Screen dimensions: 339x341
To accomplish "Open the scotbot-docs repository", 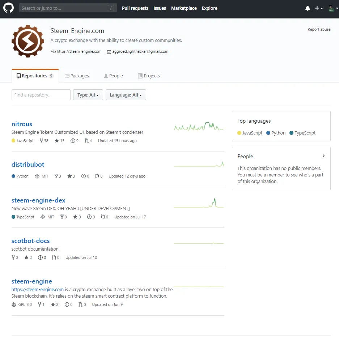I will pos(30,241).
